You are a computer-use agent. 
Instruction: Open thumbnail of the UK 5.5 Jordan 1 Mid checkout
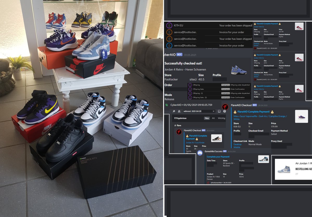[x=299, y=26]
